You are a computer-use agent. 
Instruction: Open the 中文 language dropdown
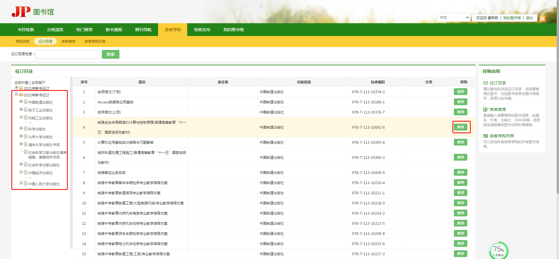tap(453, 18)
